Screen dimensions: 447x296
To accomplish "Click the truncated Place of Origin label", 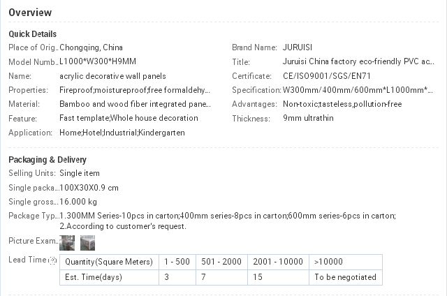I will pyautogui.click(x=33, y=47).
